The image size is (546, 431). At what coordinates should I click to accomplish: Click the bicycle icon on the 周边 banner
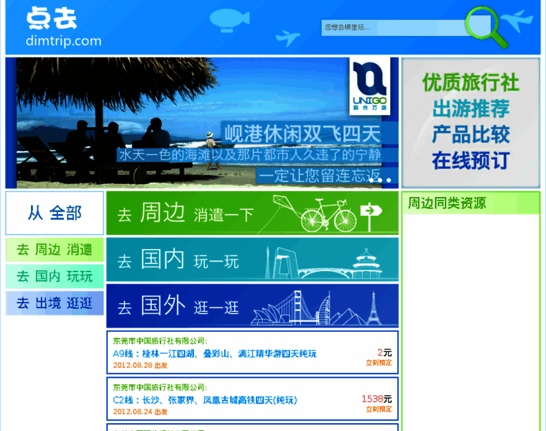coord(328,215)
